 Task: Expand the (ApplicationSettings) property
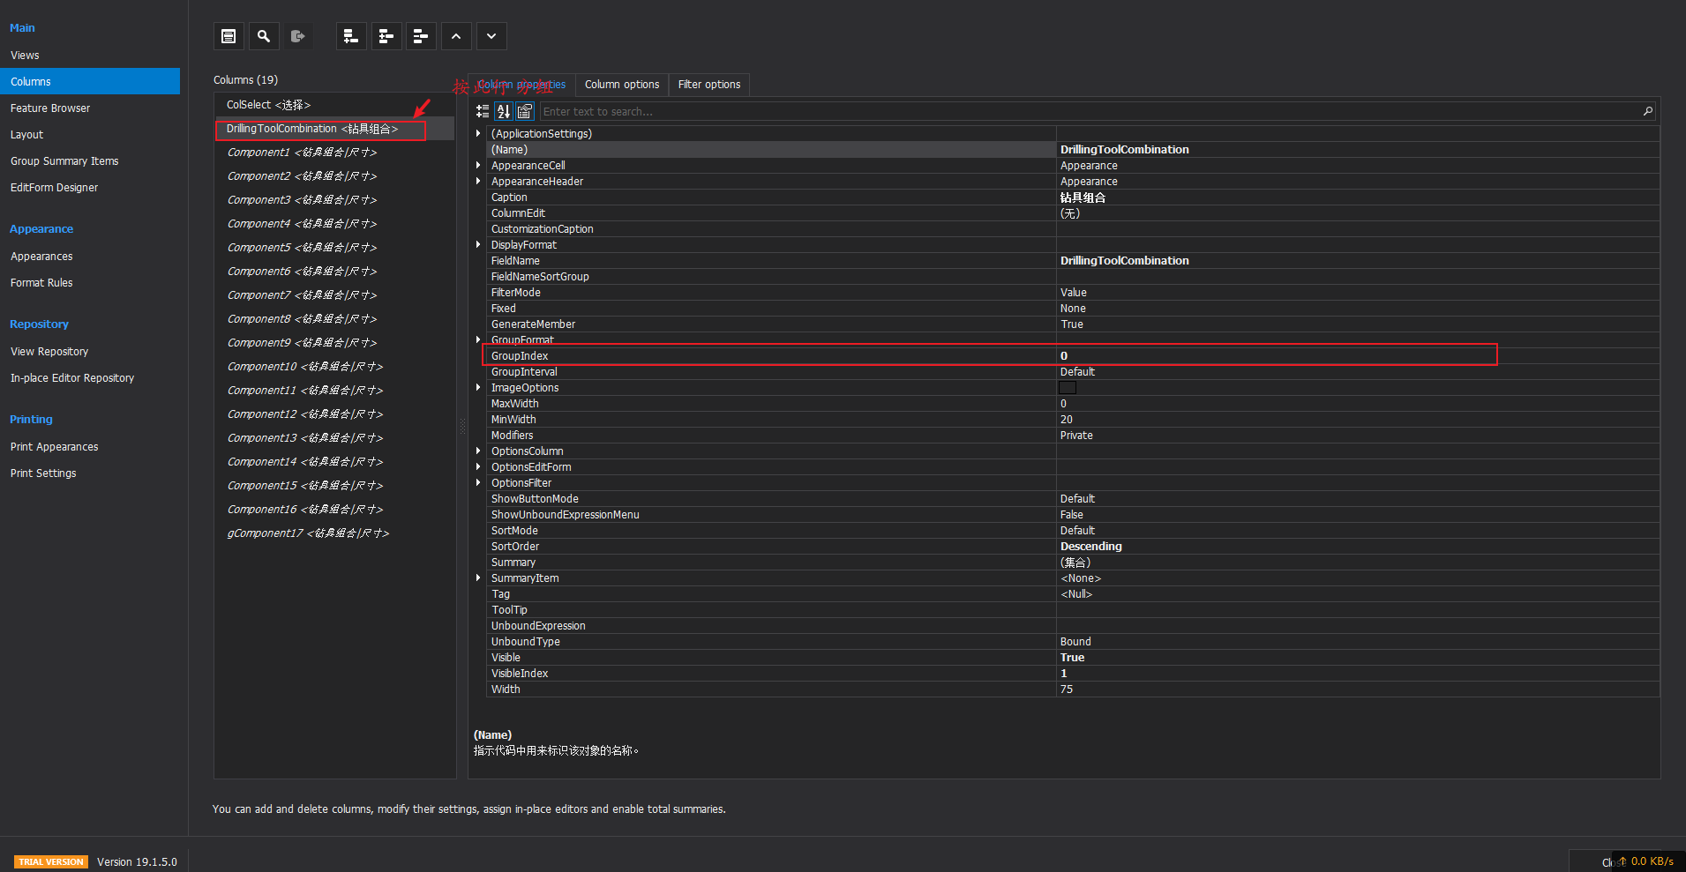coord(478,133)
